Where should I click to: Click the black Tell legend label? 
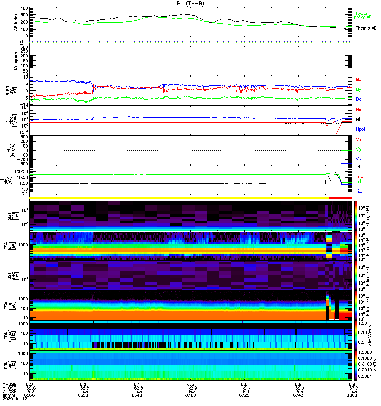pyautogui.click(x=359, y=166)
